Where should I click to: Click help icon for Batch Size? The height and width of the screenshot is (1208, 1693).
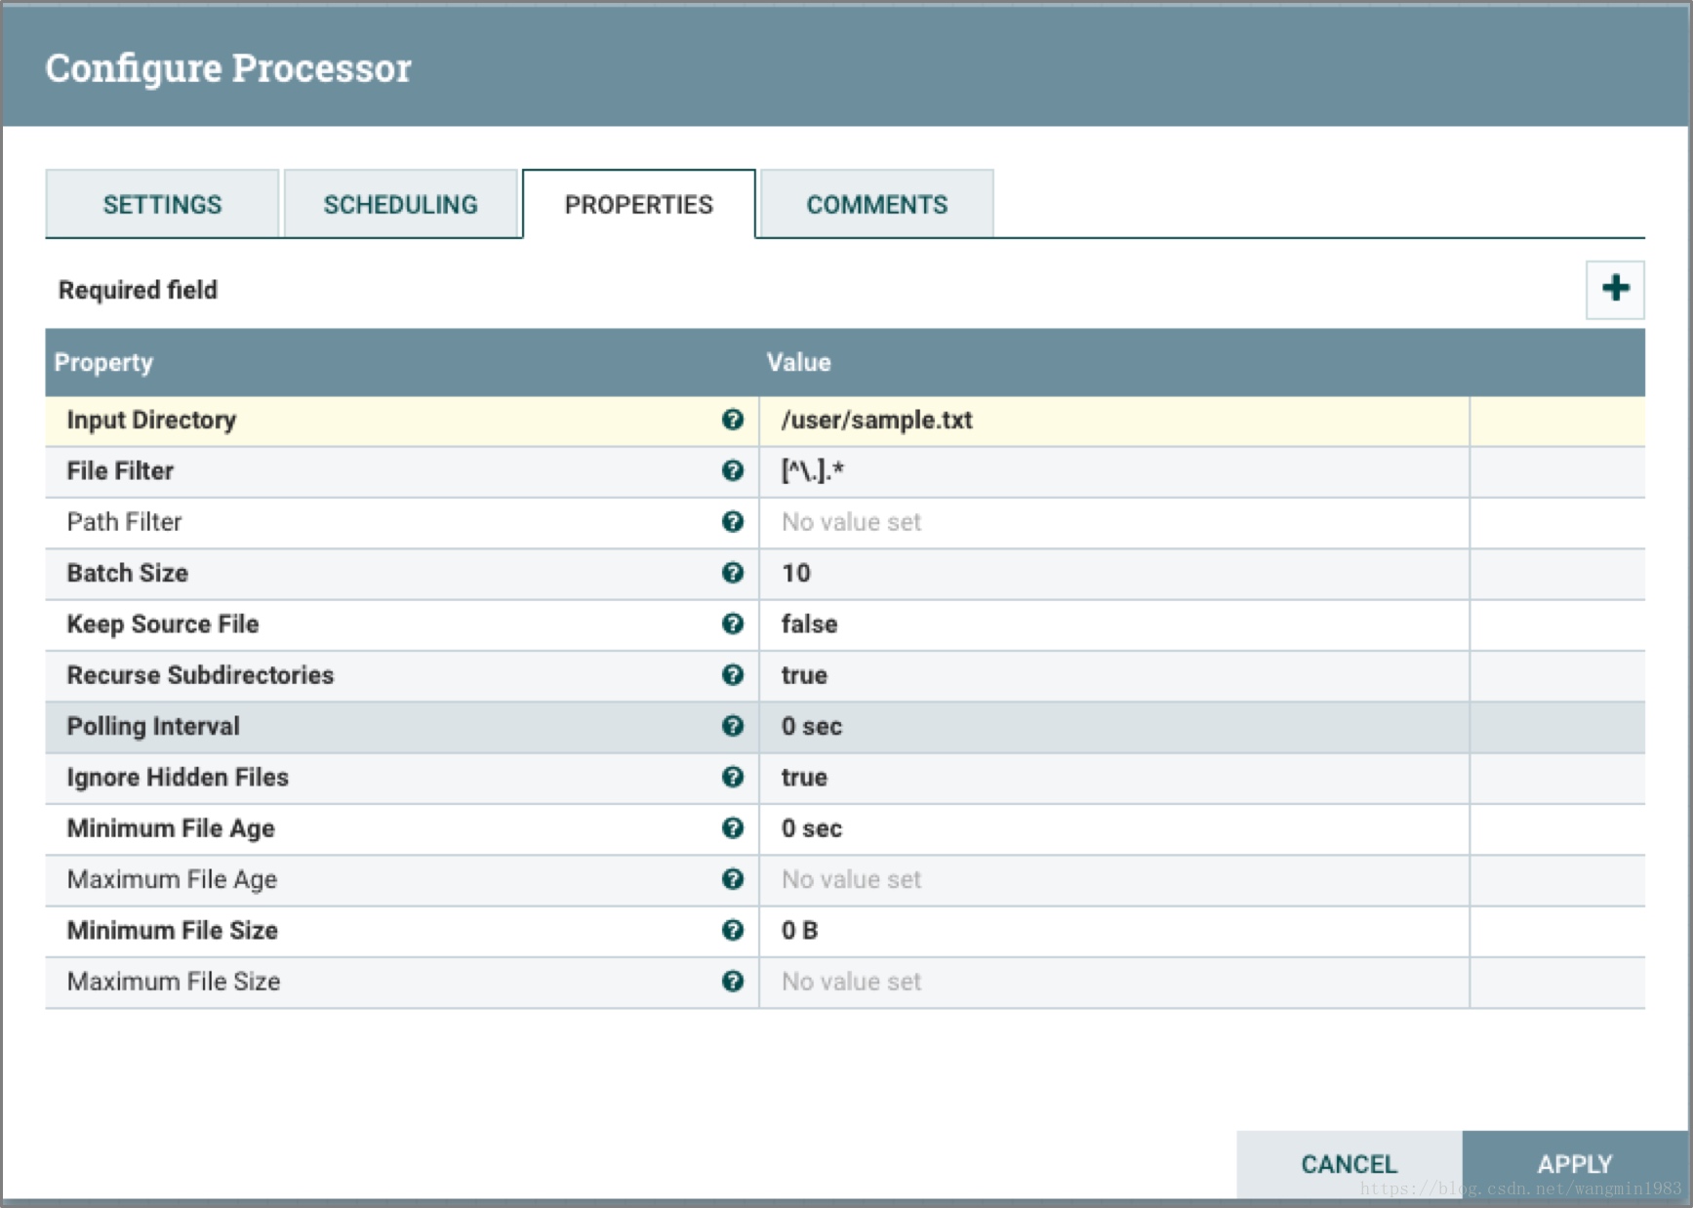click(x=733, y=573)
